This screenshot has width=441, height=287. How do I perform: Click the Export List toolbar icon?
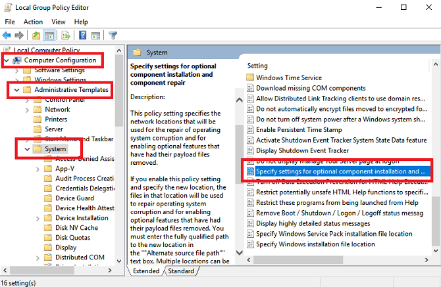point(66,35)
